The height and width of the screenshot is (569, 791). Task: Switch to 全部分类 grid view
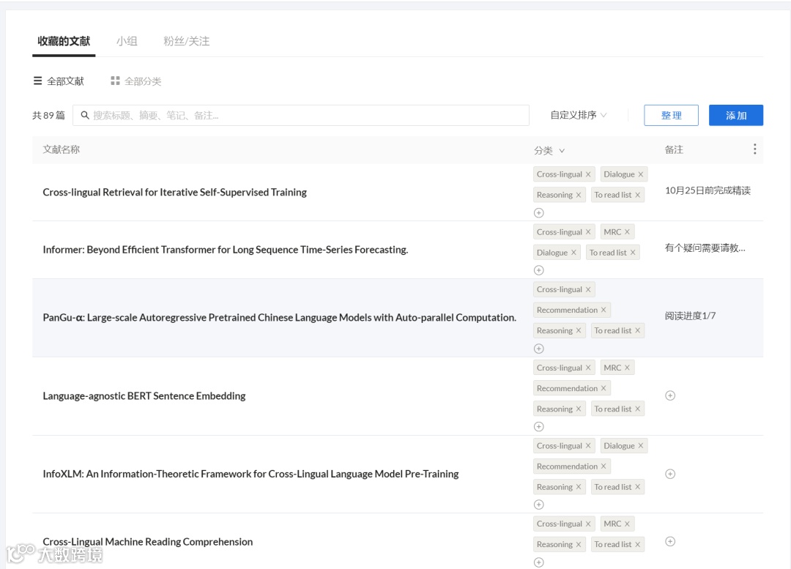coord(135,81)
